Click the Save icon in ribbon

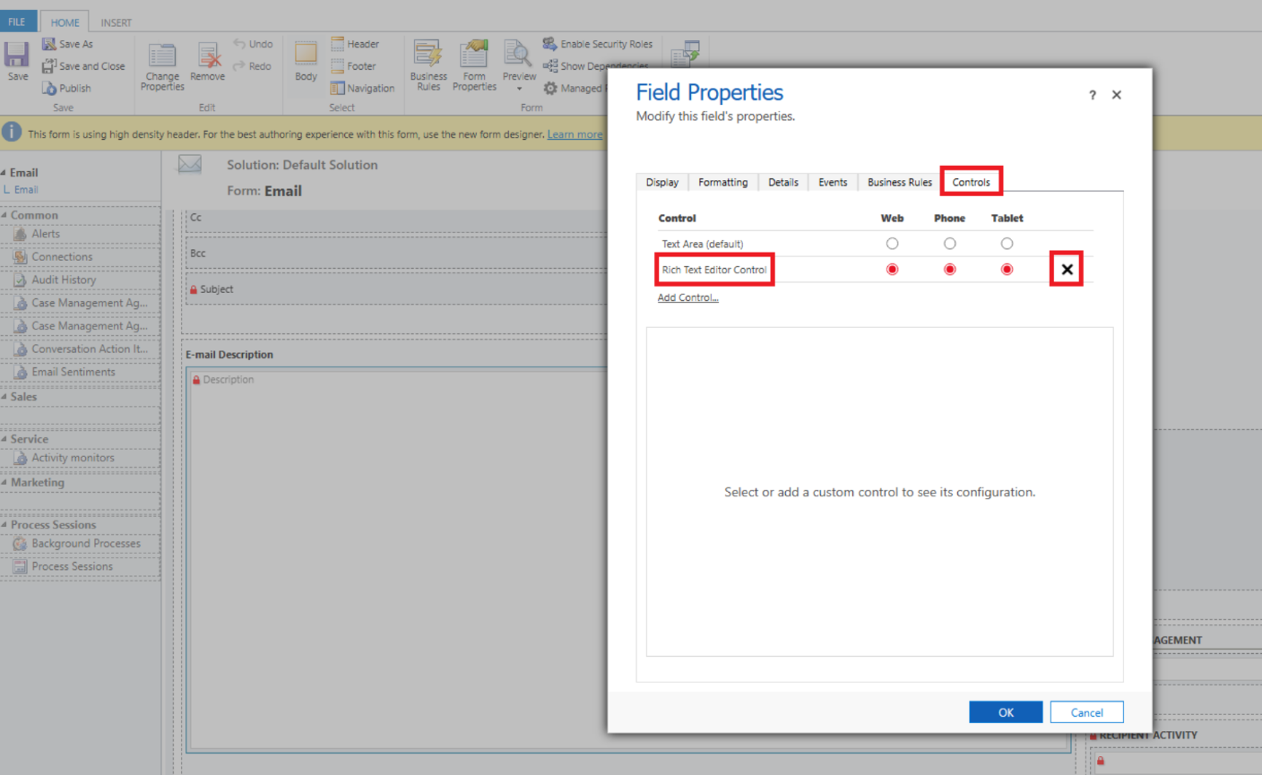point(17,56)
